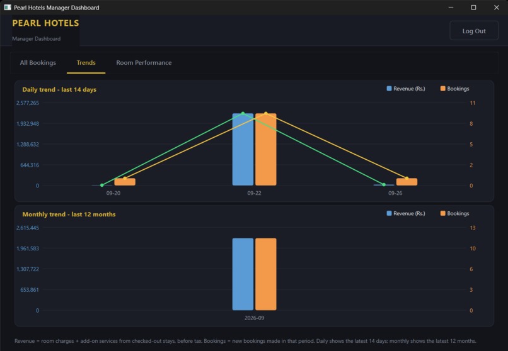Viewport: 508px width, 351px height.
Task: Click the green line point at 09-20
Action: 102,185
